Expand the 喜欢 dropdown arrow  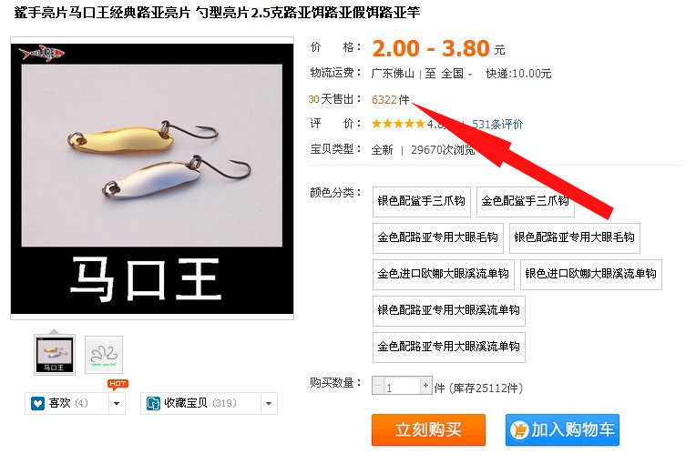[x=117, y=403]
